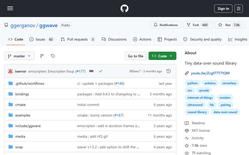Open 'media : add HQ gif' commit

tap(92, 136)
